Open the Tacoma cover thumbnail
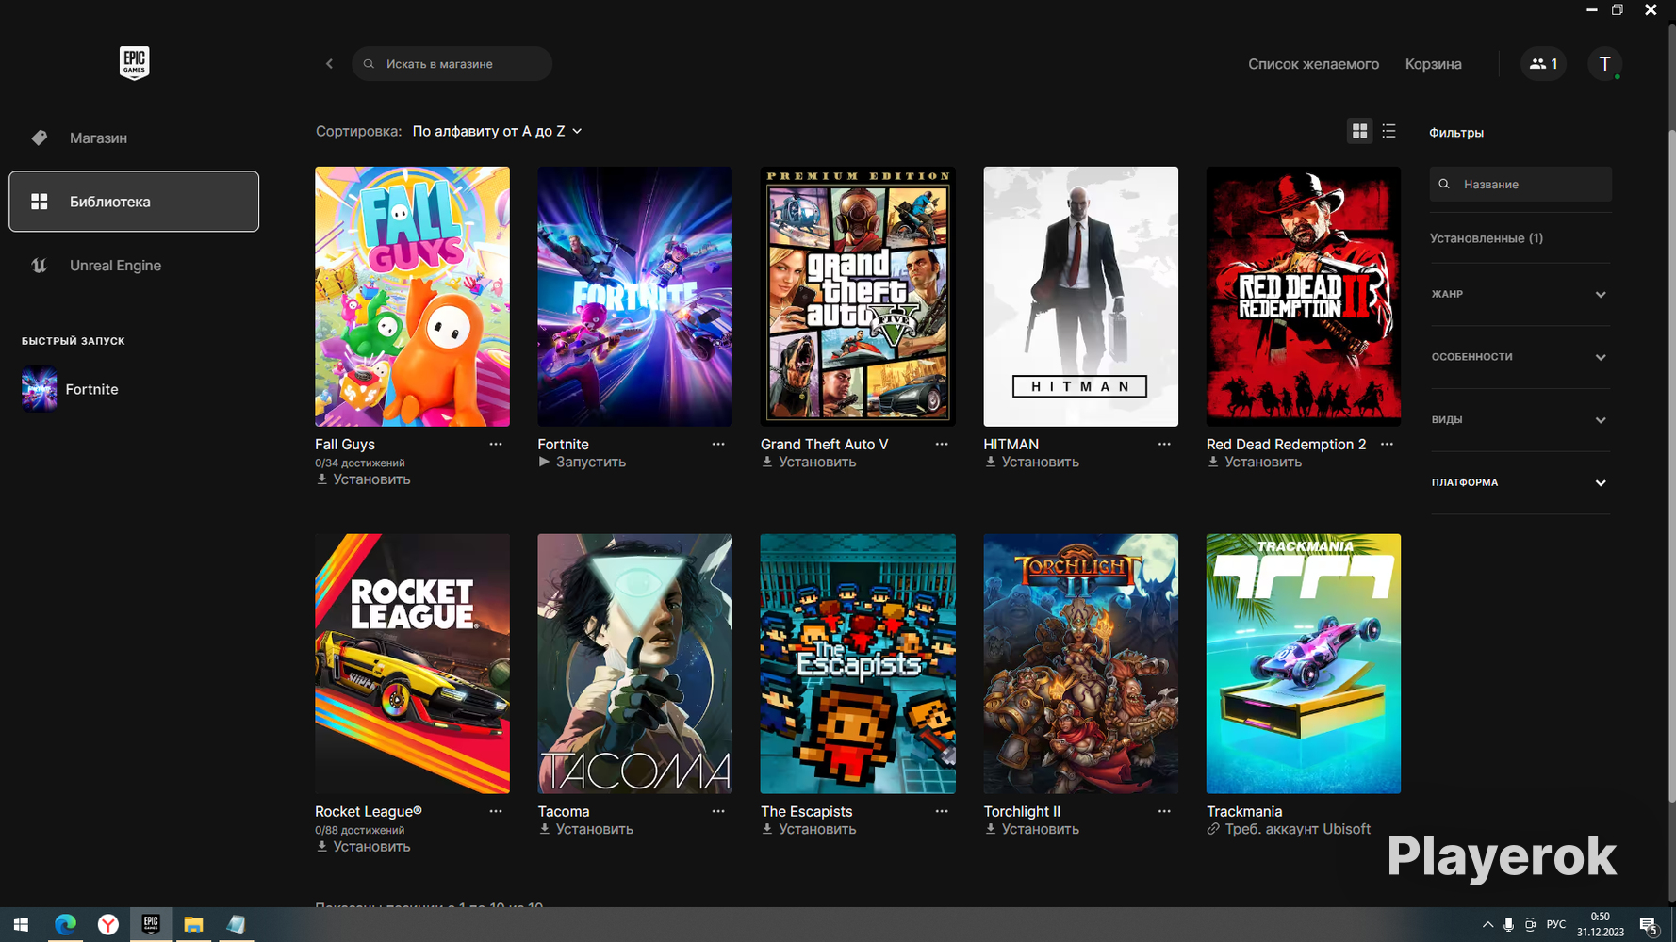This screenshot has height=942, width=1676. pos(634,664)
